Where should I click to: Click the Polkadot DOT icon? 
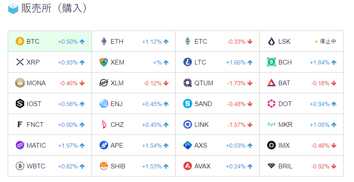pyautogui.click(x=271, y=104)
